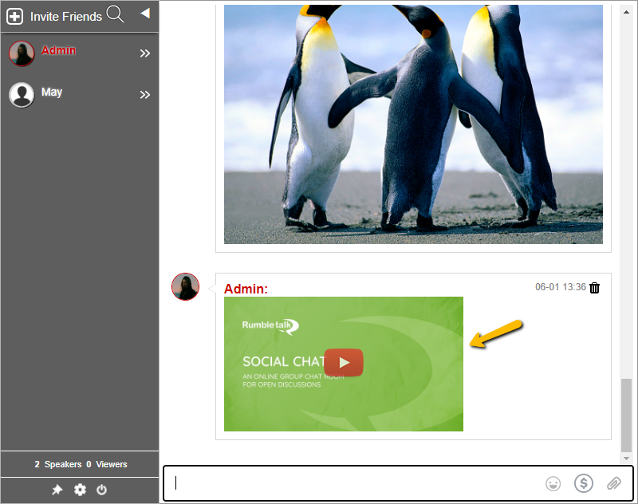Expand options arrow next to May
Image resolution: width=638 pixels, height=504 pixels.
pos(145,95)
